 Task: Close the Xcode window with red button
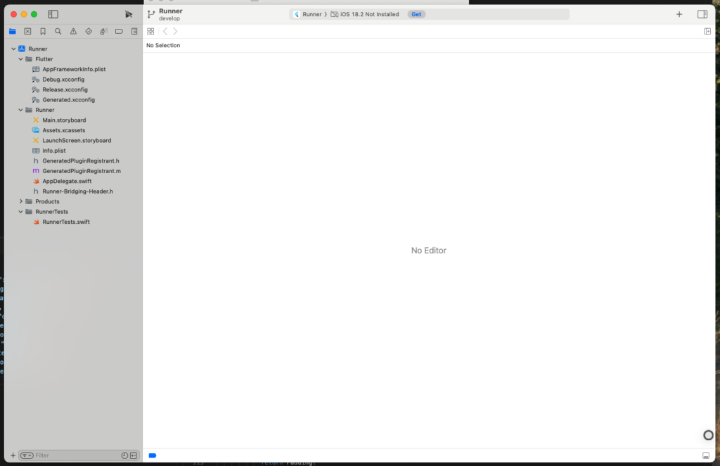(x=14, y=14)
